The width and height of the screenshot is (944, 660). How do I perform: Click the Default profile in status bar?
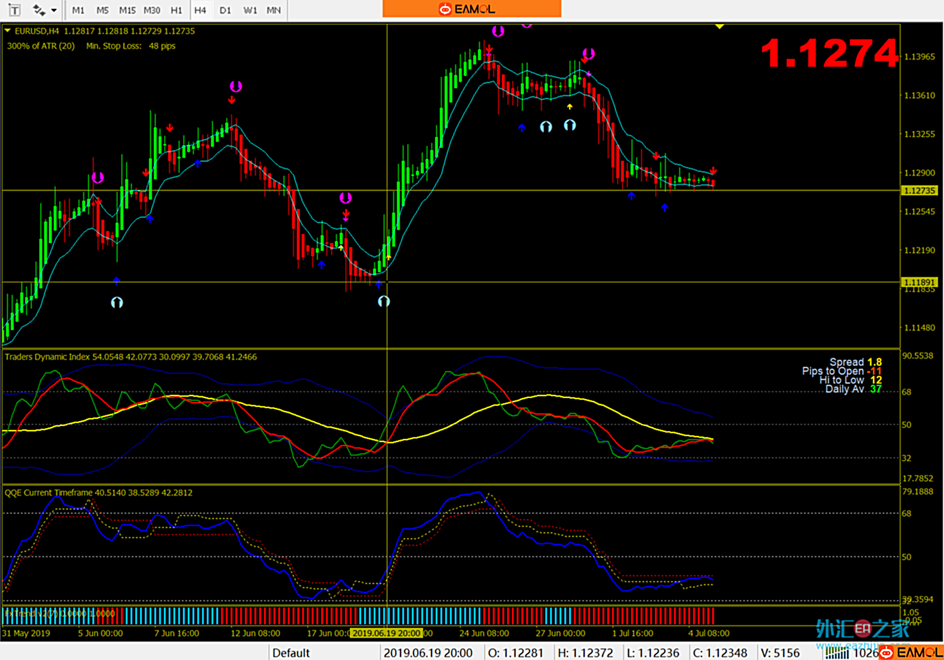click(x=291, y=653)
